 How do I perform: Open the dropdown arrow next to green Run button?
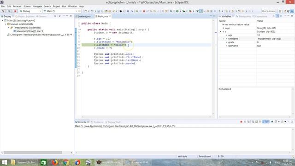pyautogui.click(x=180, y=11)
